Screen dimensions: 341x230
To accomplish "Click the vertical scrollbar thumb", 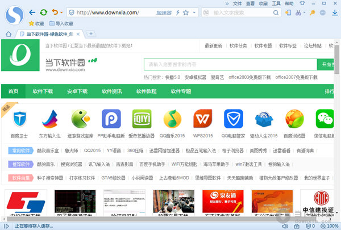I will [337, 60].
